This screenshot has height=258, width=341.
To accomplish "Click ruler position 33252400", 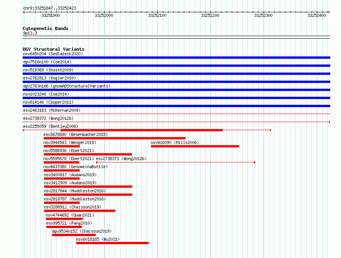I will 316,15.
